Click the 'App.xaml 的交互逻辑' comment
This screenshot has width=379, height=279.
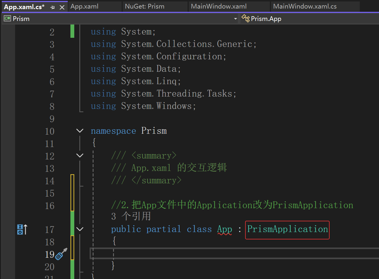(x=169, y=168)
